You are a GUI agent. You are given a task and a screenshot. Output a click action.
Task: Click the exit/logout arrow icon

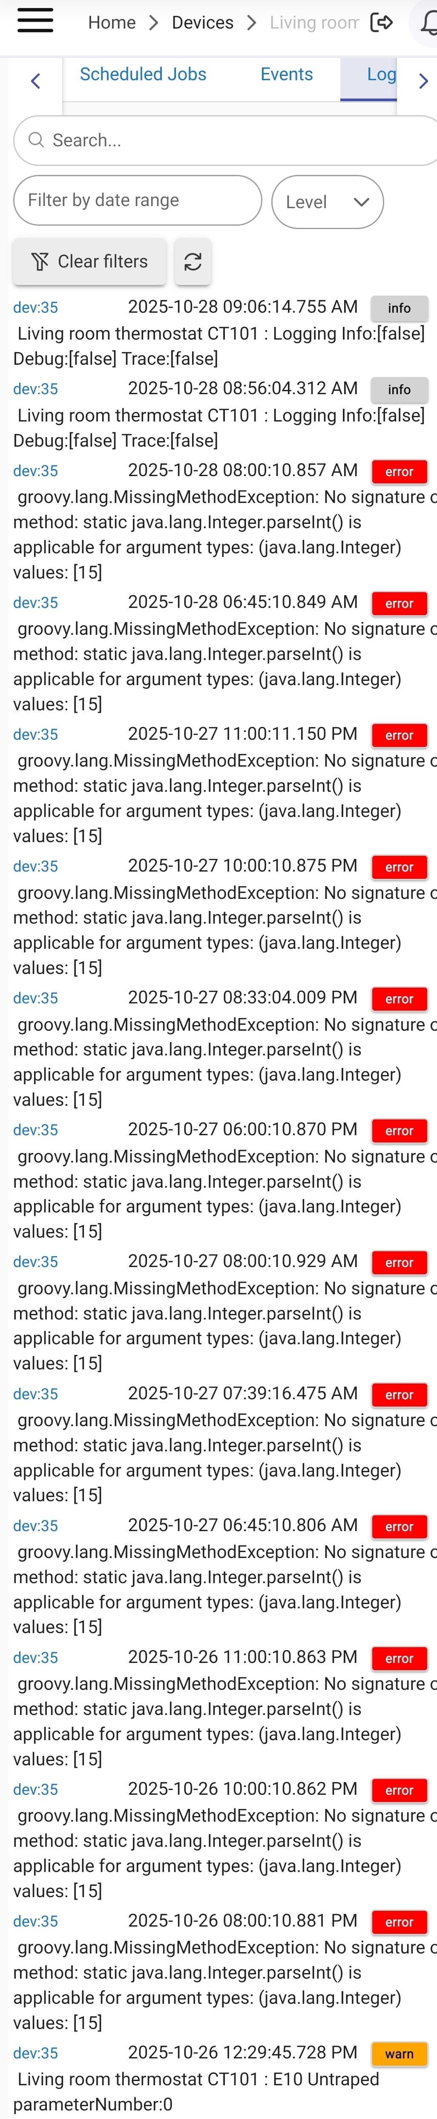point(381,22)
